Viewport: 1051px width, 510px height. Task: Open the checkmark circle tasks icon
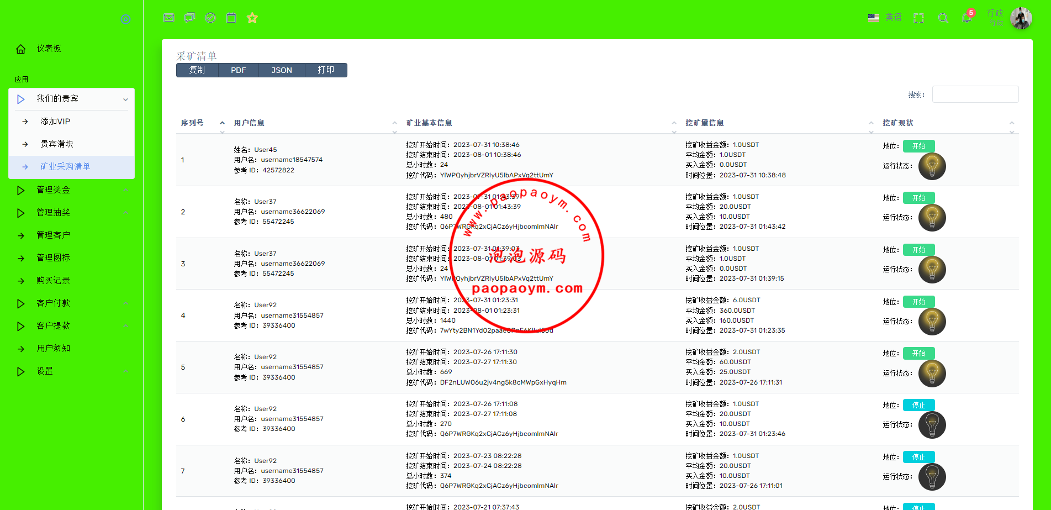210,18
